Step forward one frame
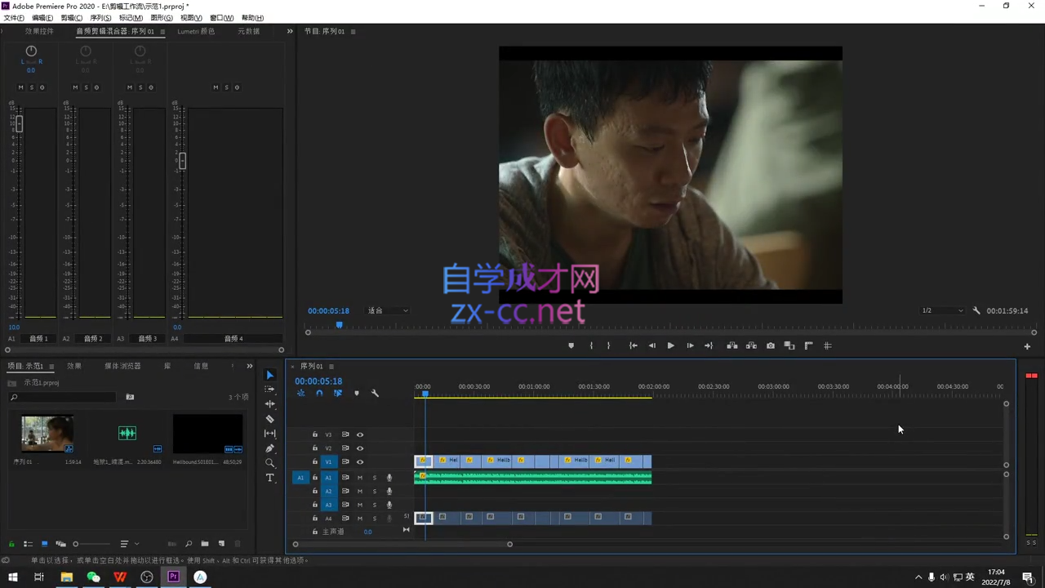 click(x=690, y=345)
